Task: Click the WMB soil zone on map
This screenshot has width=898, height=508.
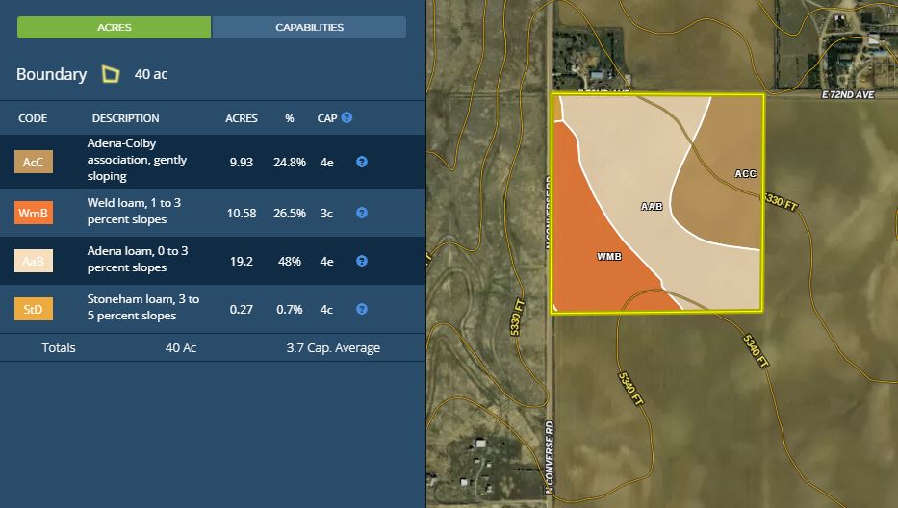Action: click(x=608, y=257)
